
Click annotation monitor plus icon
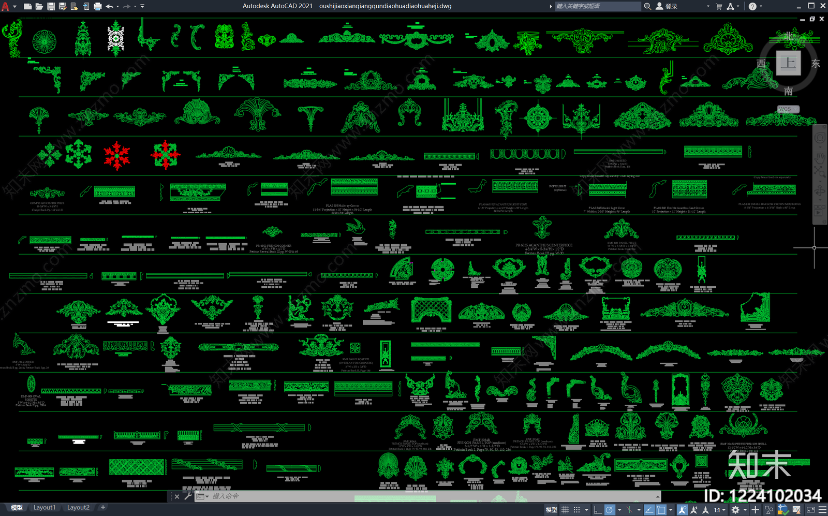pyautogui.click(x=755, y=510)
